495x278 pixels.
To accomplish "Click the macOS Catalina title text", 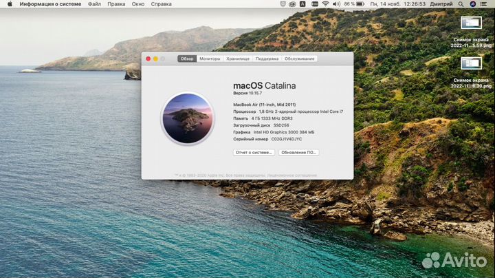I will [x=265, y=85].
